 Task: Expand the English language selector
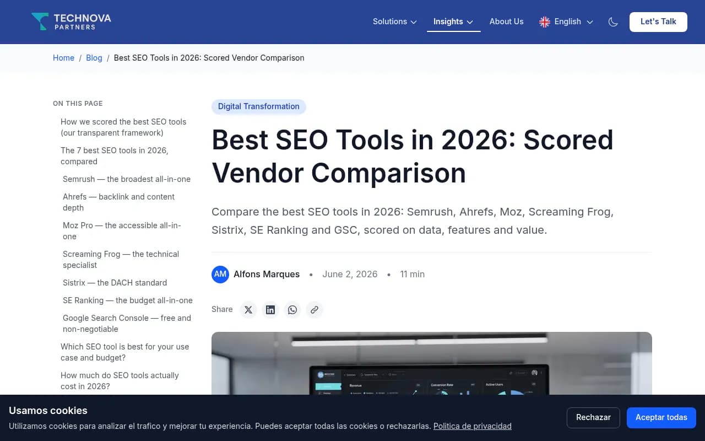coord(566,21)
